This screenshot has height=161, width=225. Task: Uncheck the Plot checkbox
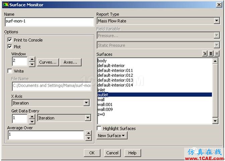(10, 47)
